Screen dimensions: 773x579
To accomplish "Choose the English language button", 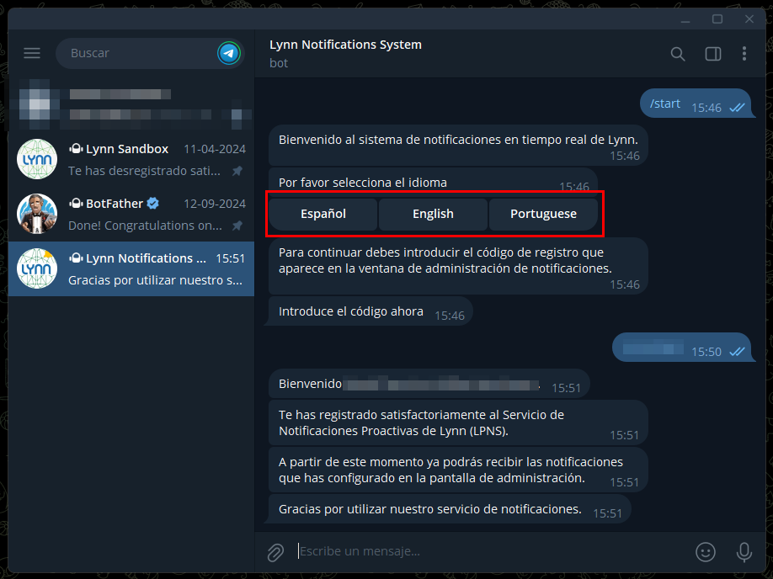I will click(433, 214).
